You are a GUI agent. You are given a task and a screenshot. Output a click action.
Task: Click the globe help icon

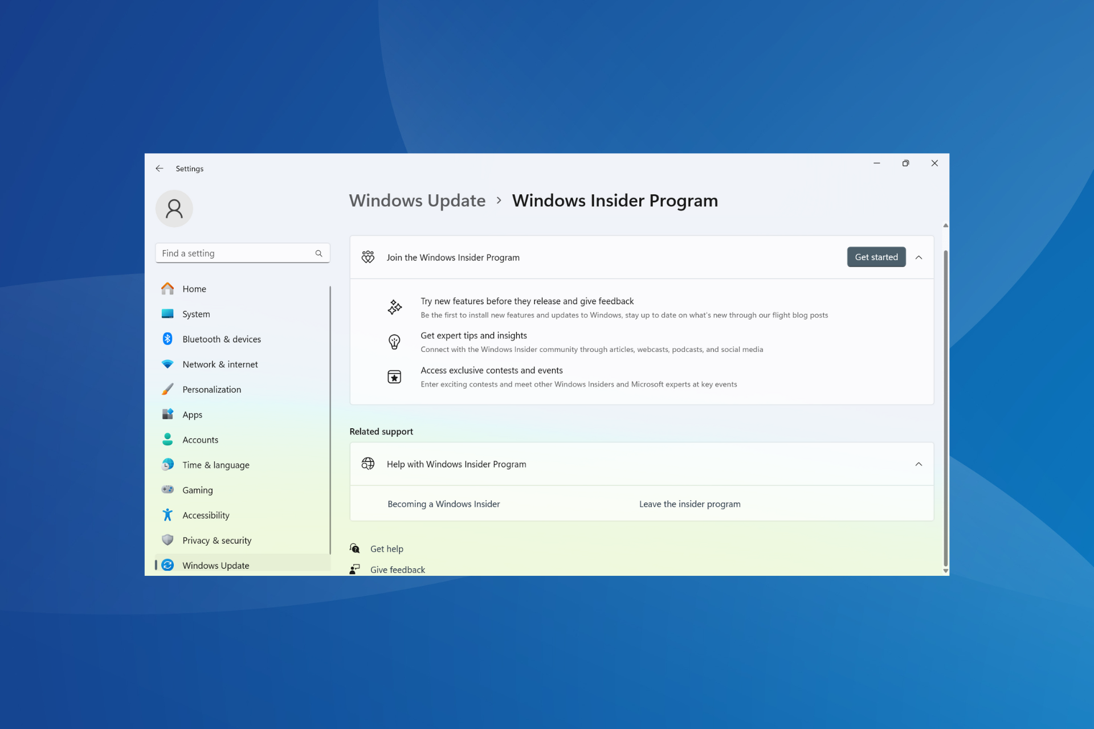pos(368,464)
